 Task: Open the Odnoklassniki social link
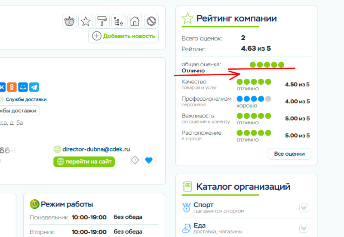click(12, 87)
